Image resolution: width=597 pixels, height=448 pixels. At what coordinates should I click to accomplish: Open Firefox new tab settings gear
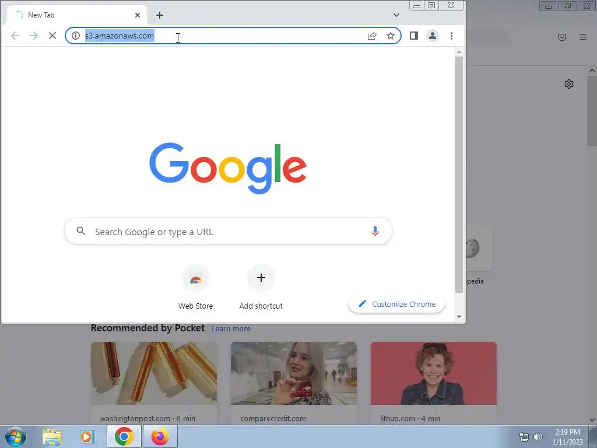coord(569,84)
